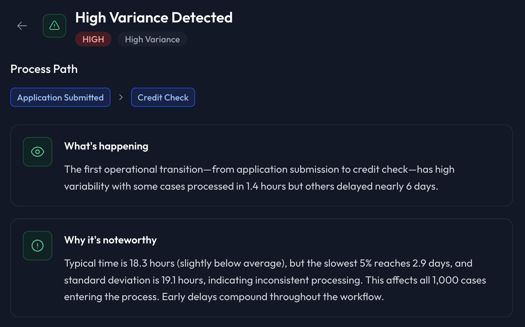The width and height of the screenshot is (525, 327).
Task: Click the back arrow to return
Action: tap(22, 25)
